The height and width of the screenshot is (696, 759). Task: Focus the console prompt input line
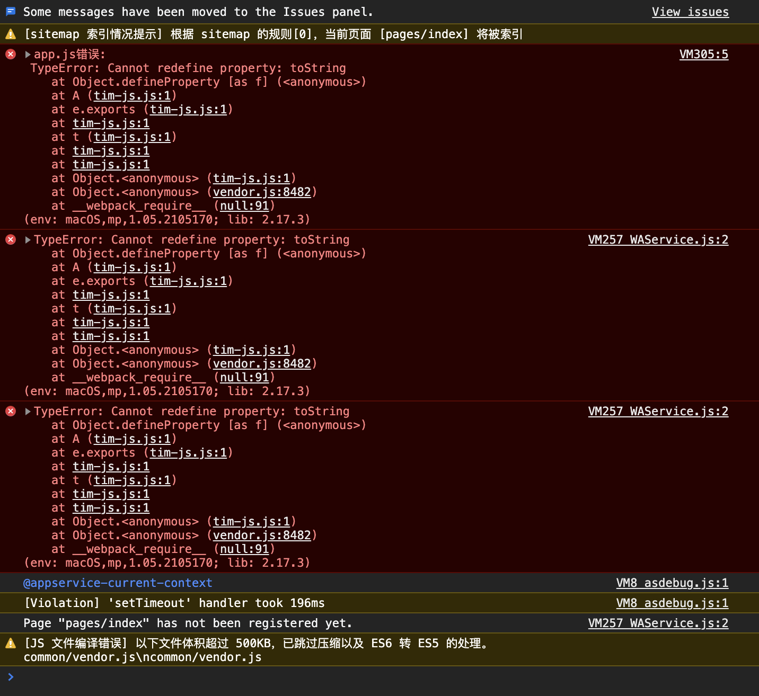(371, 677)
